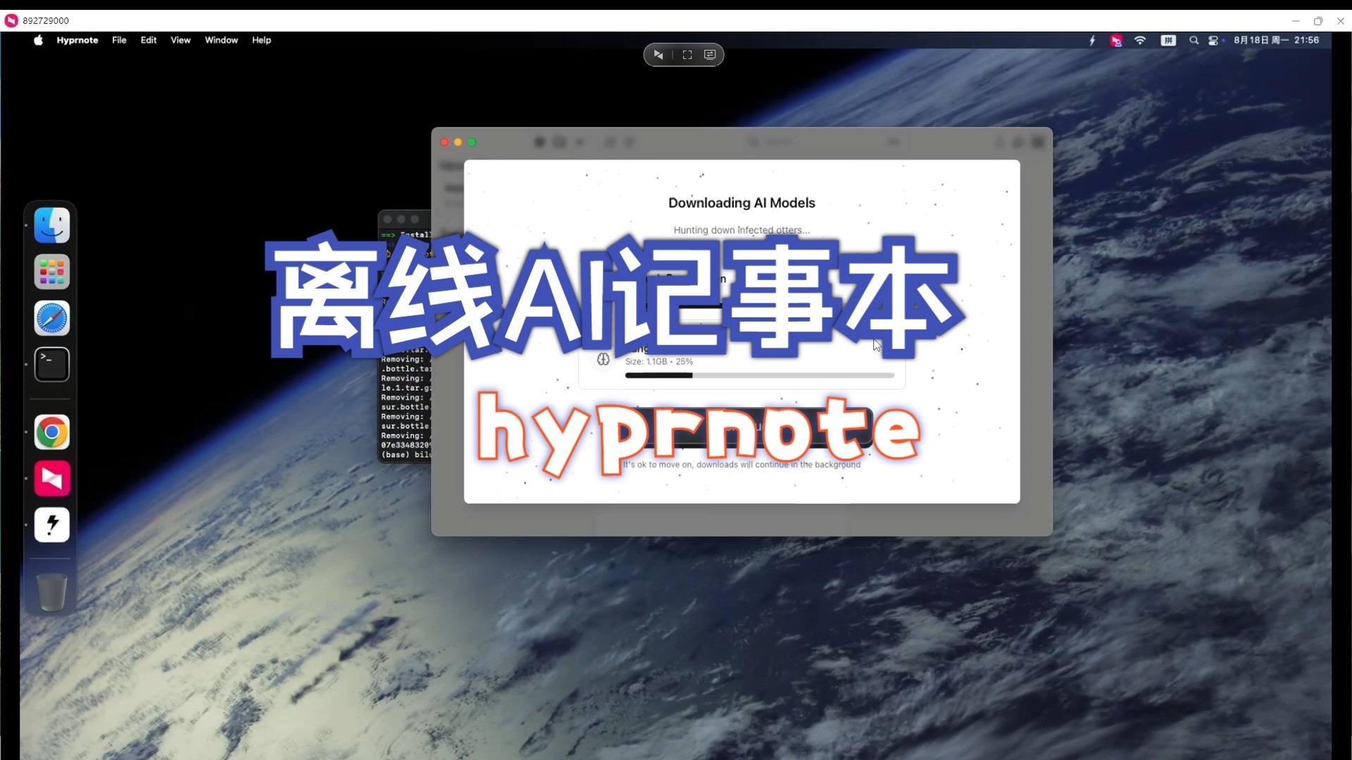Open the Pinyin input source menu

point(1168,41)
